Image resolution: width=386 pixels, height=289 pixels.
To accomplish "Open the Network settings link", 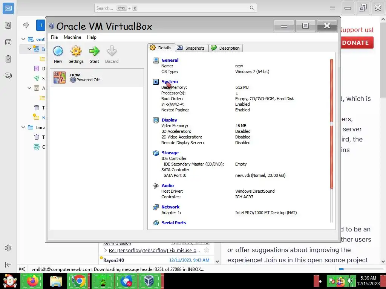I will [170, 207].
